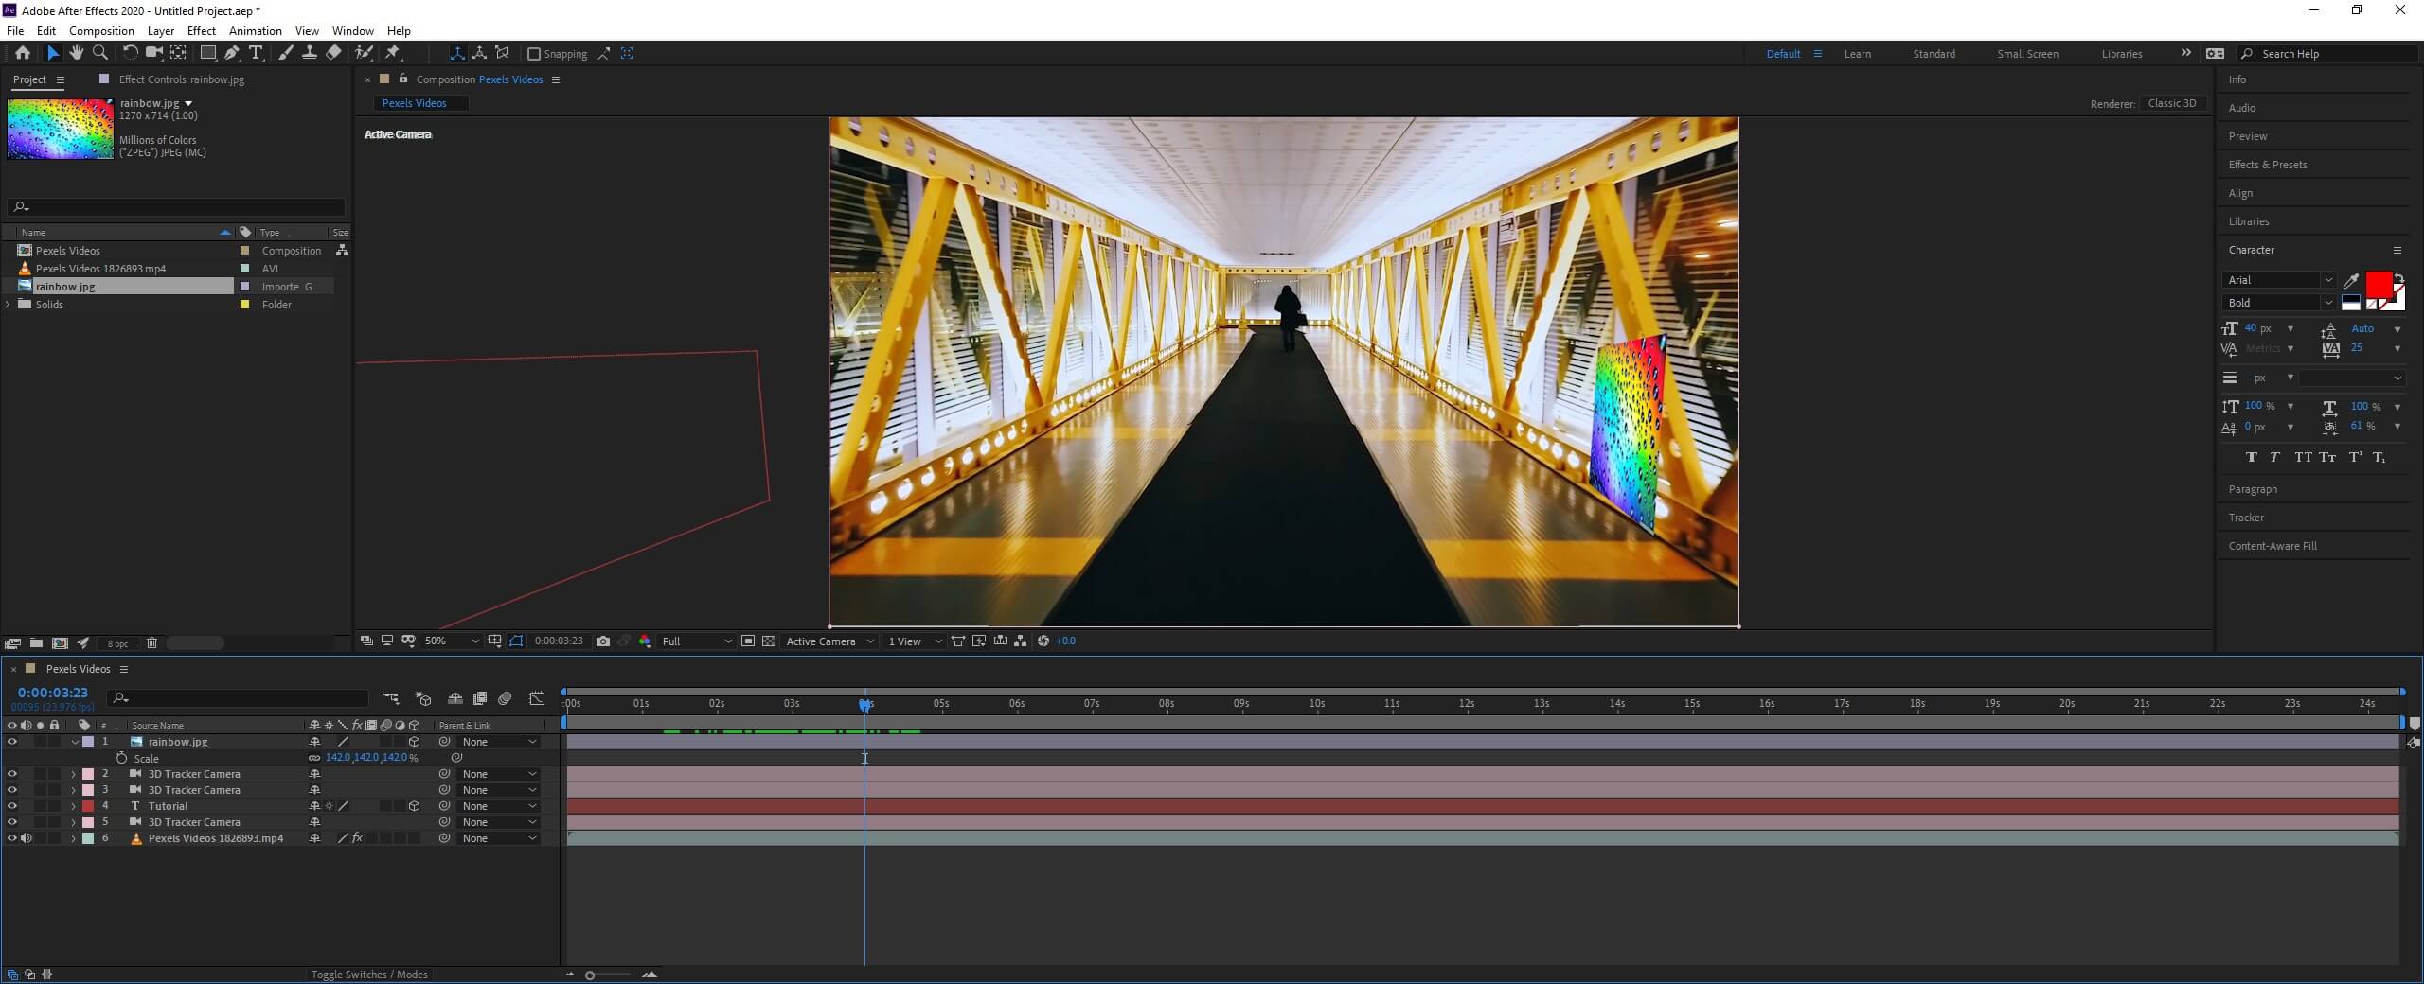Click the Rotation tool
2424x984 pixels.
pyautogui.click(x=130, y=53)
